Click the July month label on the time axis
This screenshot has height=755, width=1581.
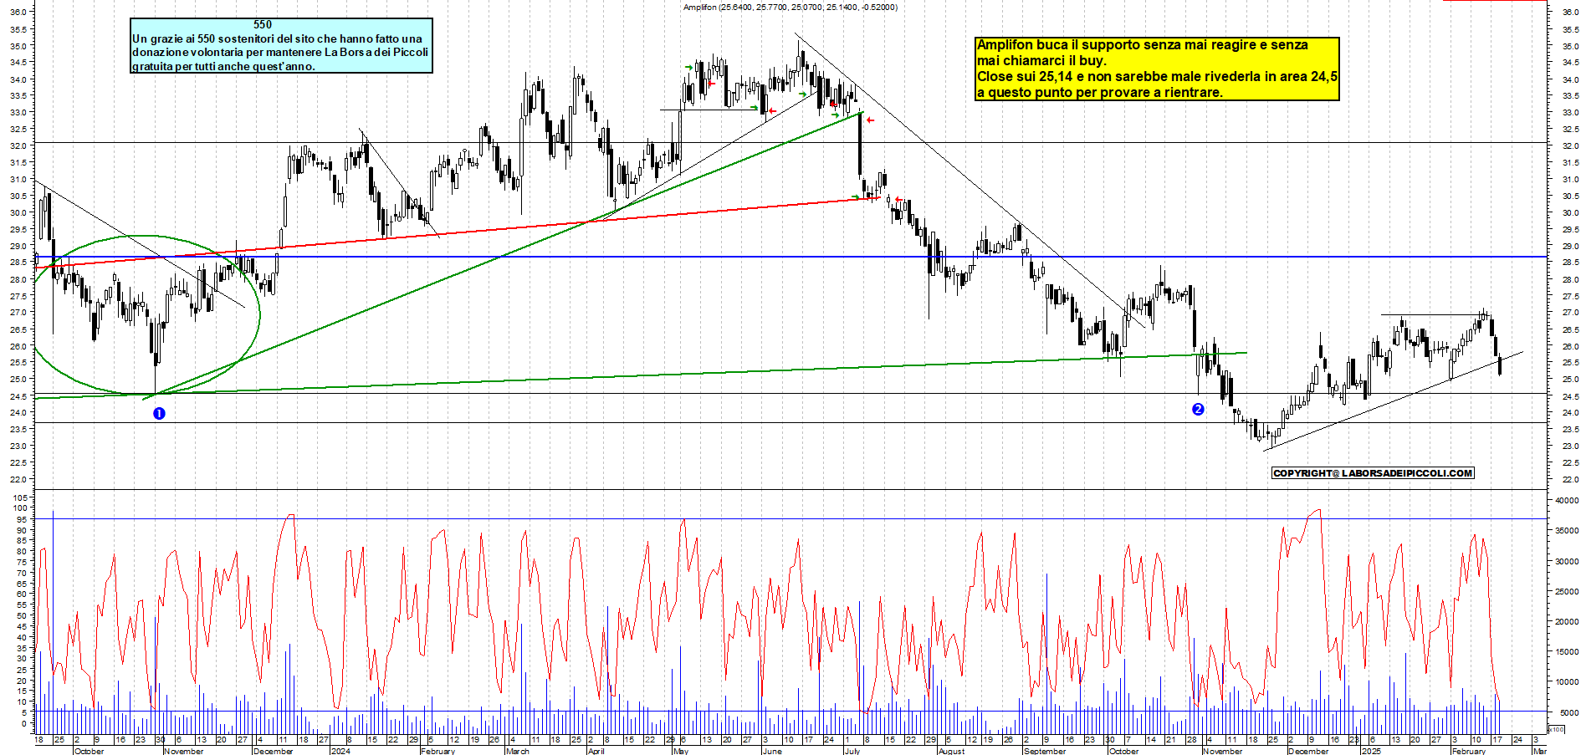pyautogui.click(x=852, y=751)
